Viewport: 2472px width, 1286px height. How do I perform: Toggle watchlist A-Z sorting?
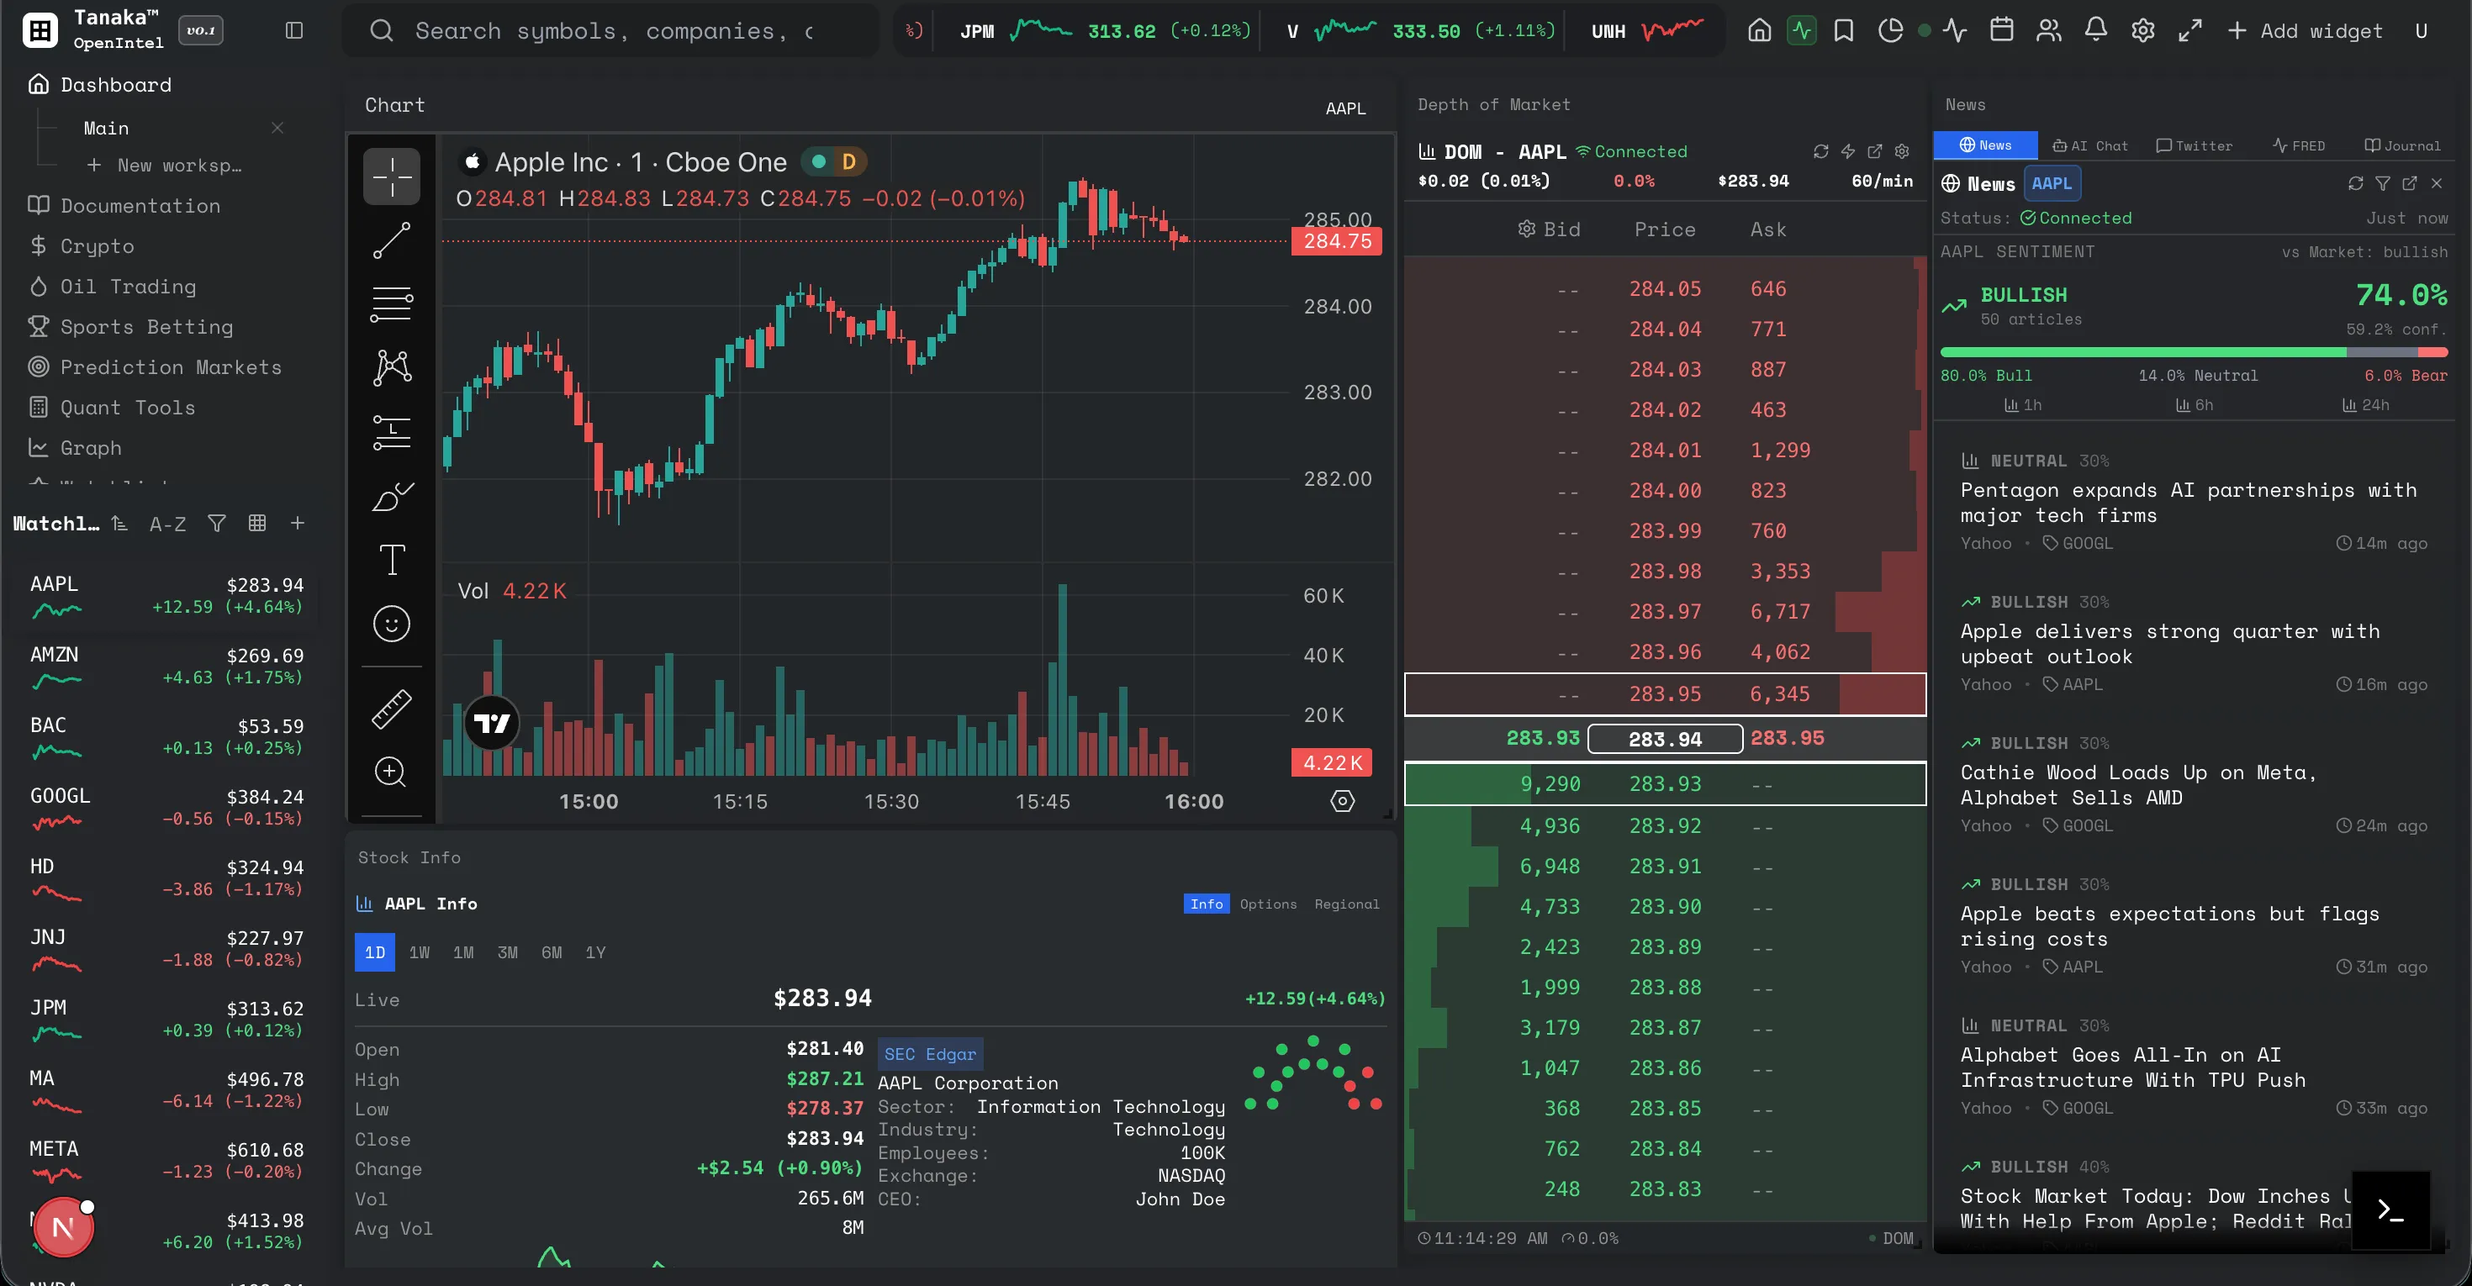tap(168, 524)
